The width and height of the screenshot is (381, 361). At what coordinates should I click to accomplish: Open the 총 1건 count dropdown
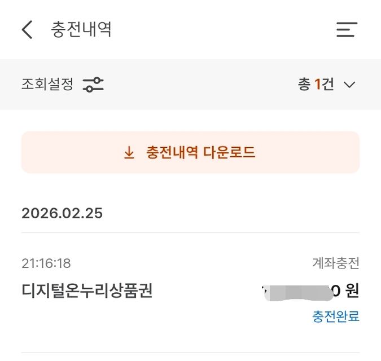tap(316, 85)
